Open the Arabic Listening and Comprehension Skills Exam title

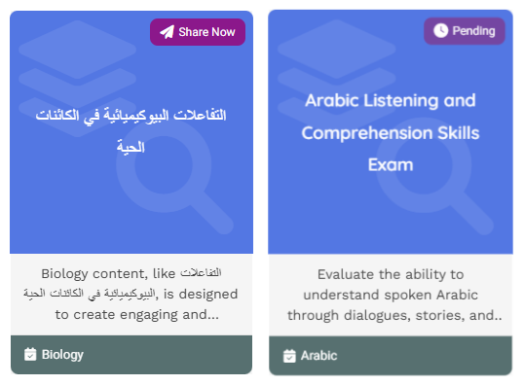tap(391, 132)
